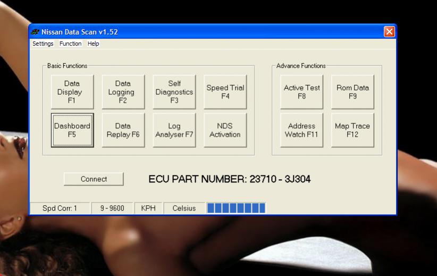Click the blue connection progress bar
This screenshot has width=437, height=276.
237,208
